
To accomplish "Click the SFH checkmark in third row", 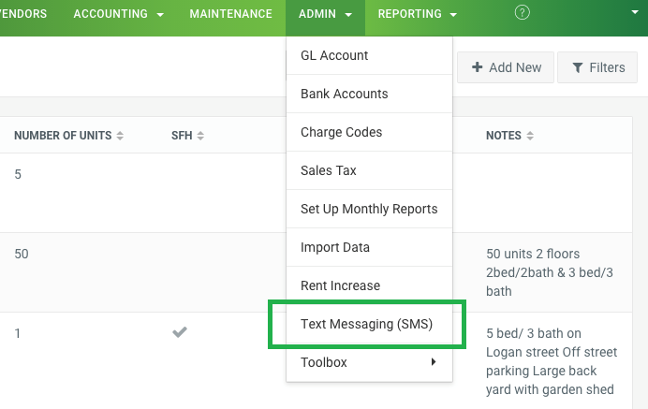I will (180, 331).
